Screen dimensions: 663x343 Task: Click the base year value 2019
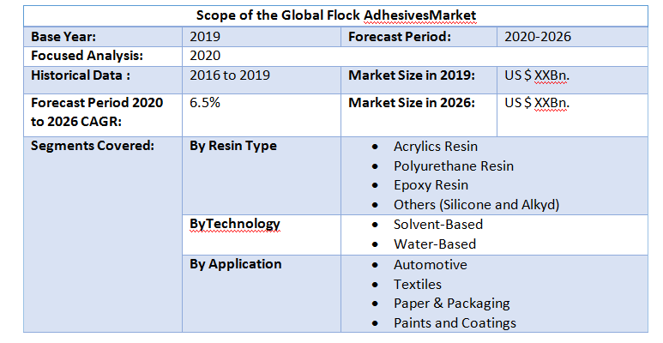(x=205, y=37)
